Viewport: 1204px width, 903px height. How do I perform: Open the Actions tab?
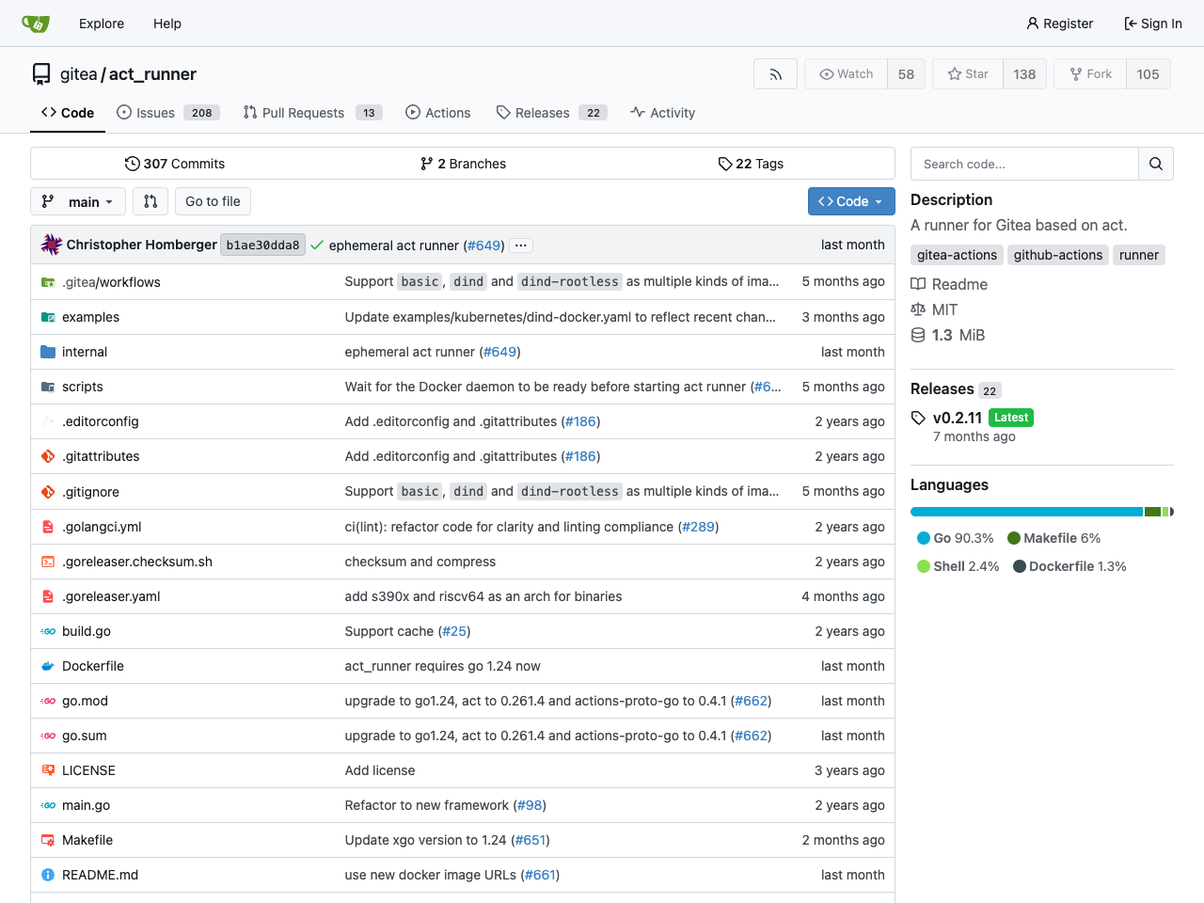(x=438, y=113)
